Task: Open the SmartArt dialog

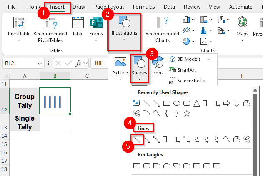Action: click(183, 70)
